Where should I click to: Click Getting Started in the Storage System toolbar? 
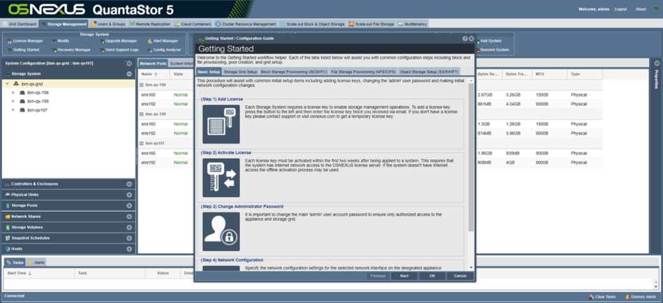tap(23, 49)
